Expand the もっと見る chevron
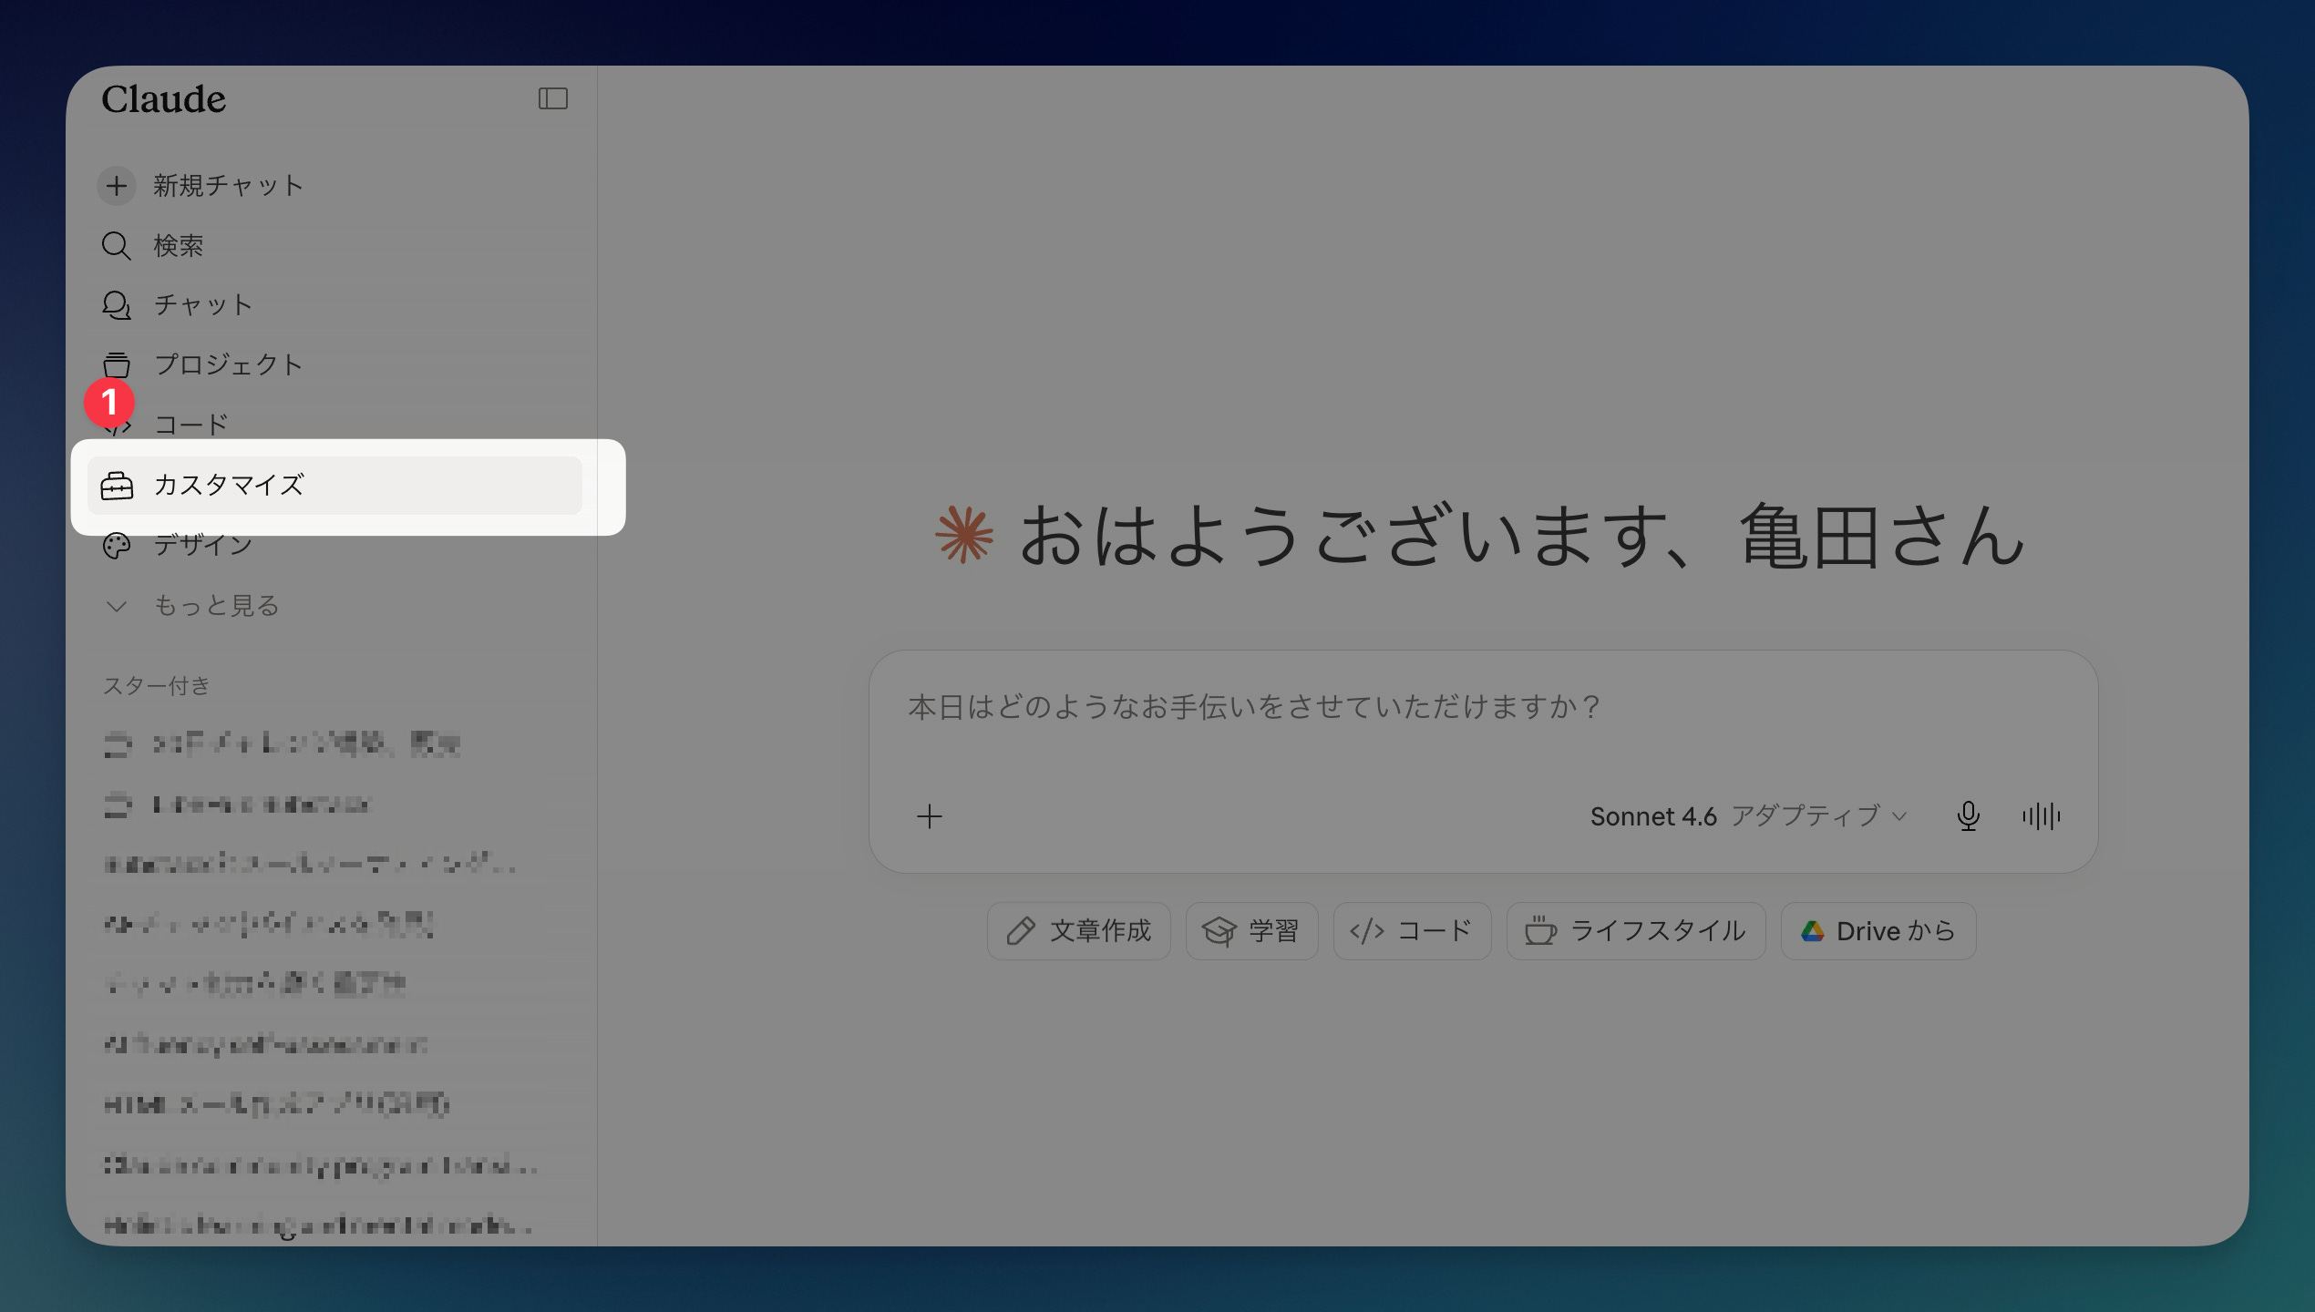The height and width of the screenshot is (1312, 2315). point(117,606)
